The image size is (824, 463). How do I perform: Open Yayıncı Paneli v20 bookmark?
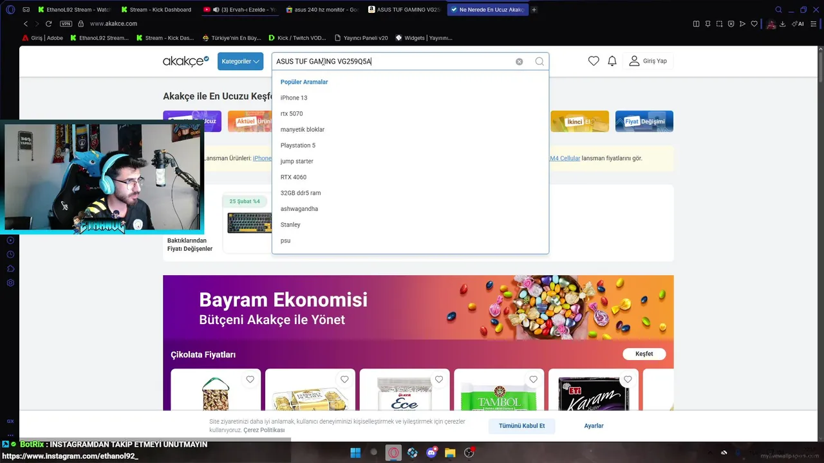click(361, 38)
